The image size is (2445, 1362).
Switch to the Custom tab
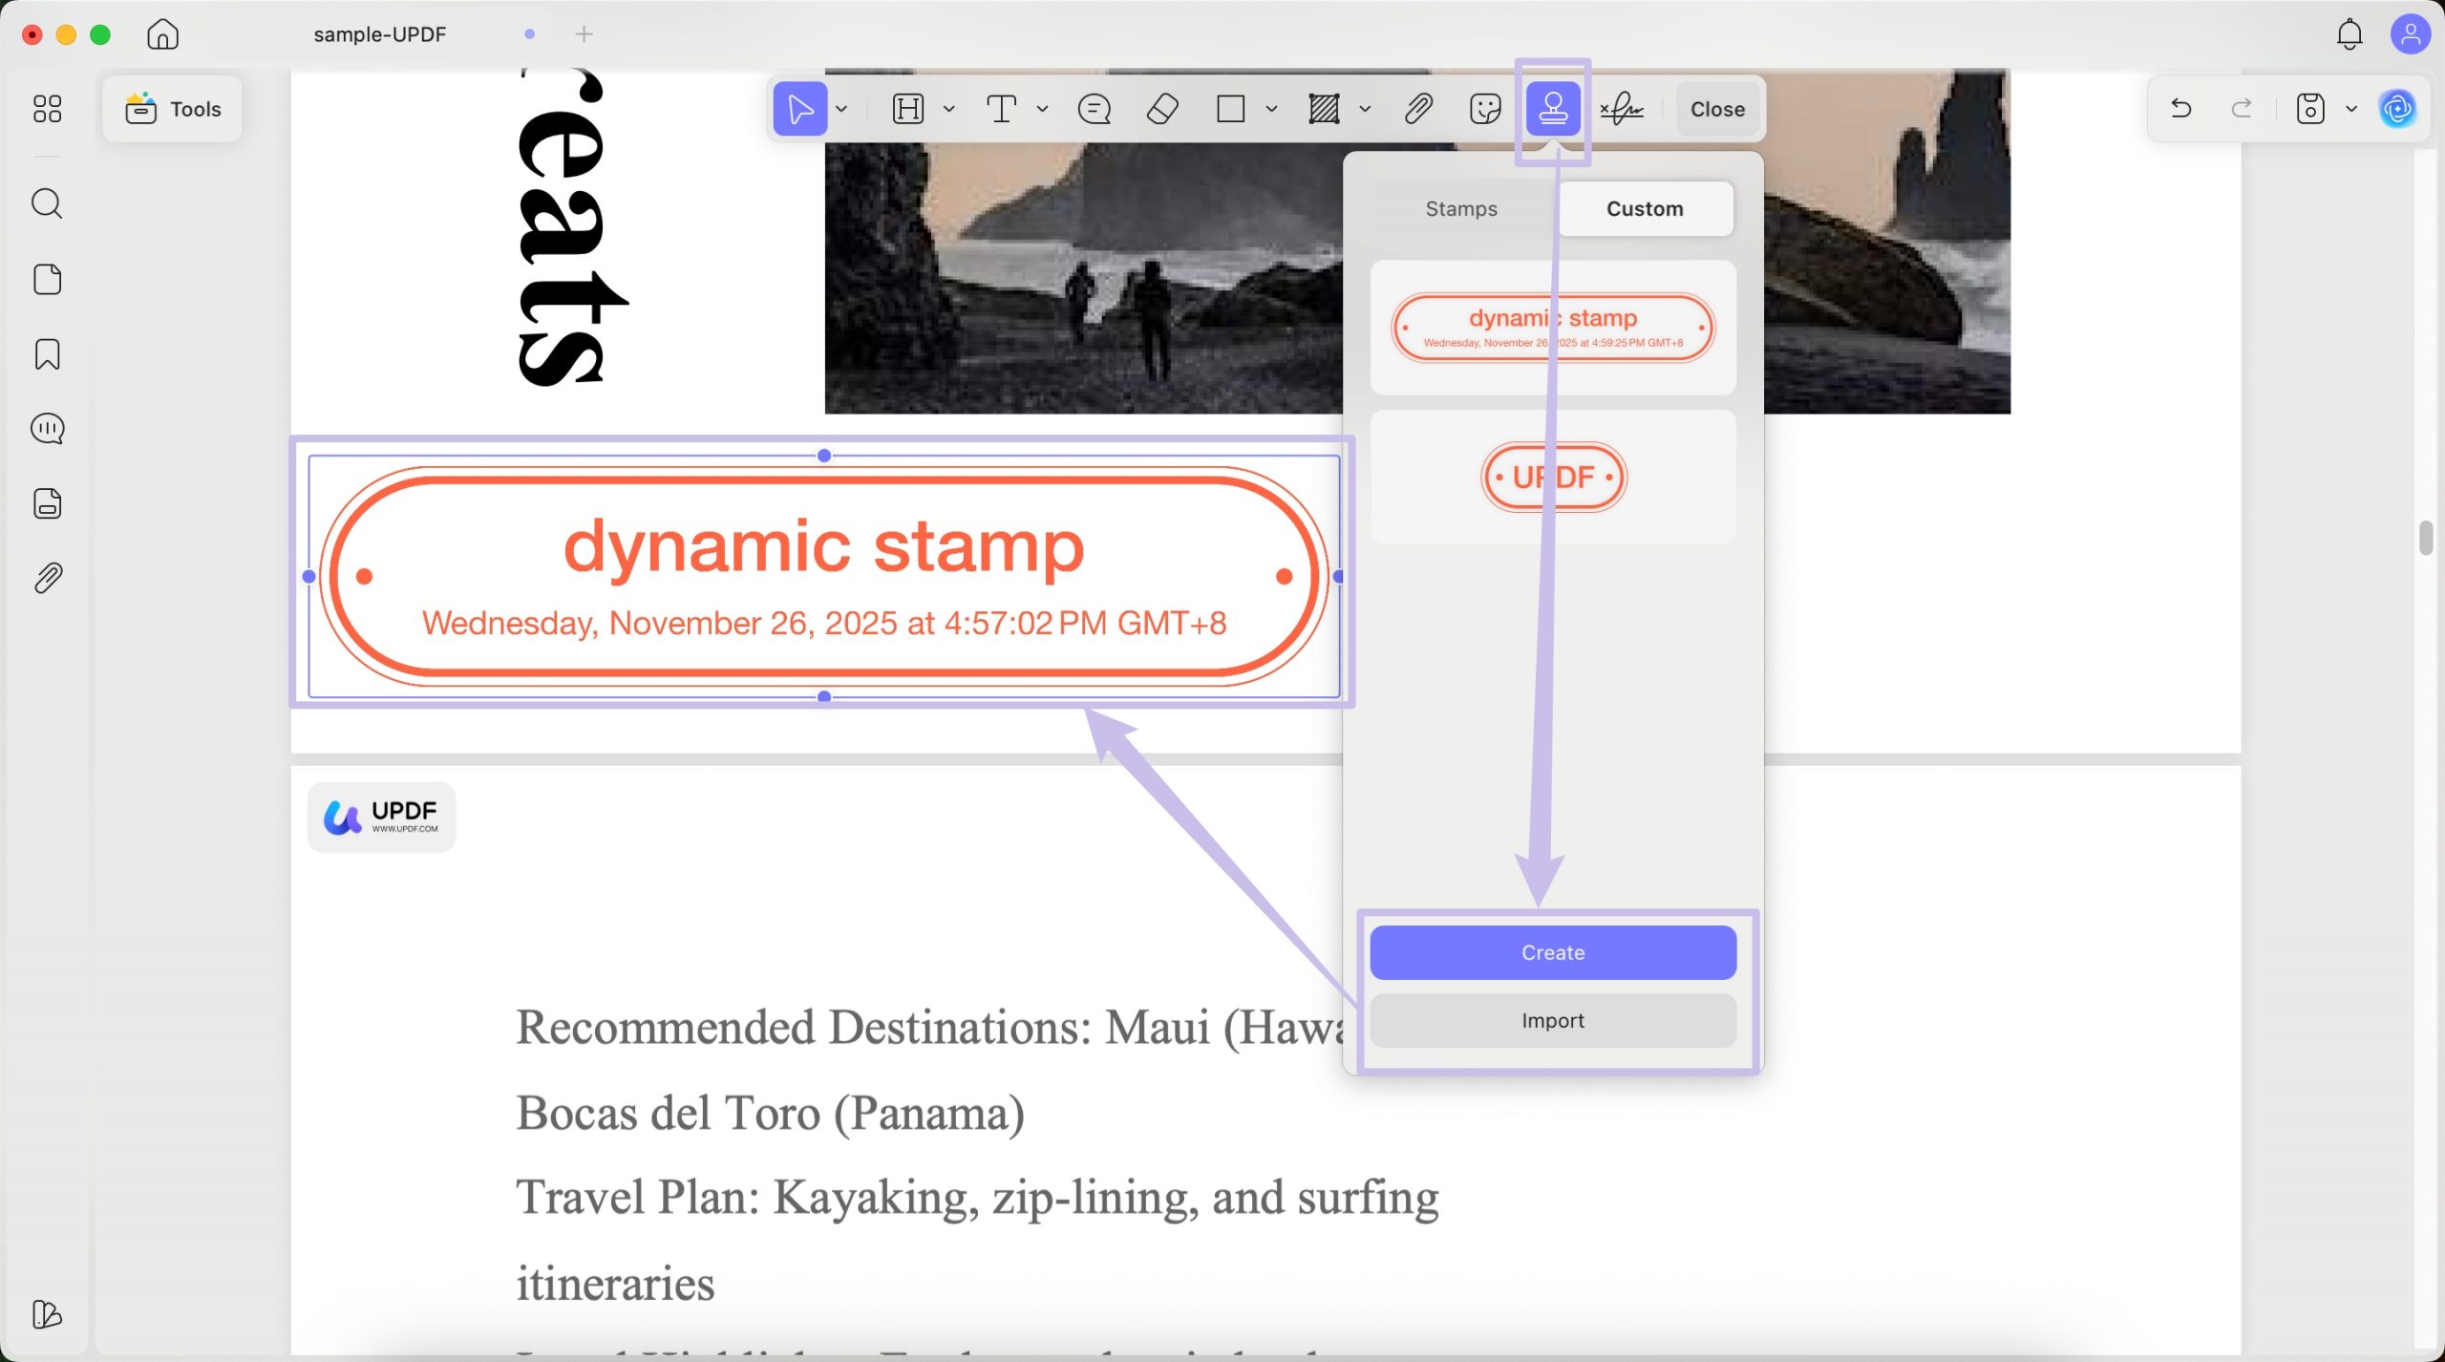tap(1644, 208)
